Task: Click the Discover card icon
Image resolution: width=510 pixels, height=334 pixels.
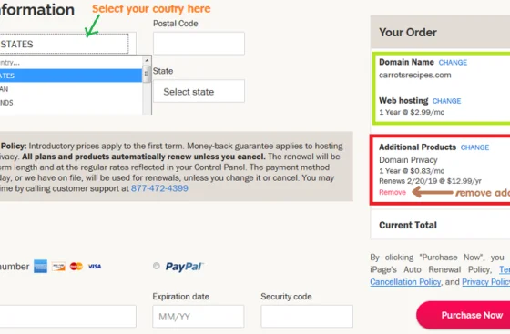Action: (x=58, y=267)
